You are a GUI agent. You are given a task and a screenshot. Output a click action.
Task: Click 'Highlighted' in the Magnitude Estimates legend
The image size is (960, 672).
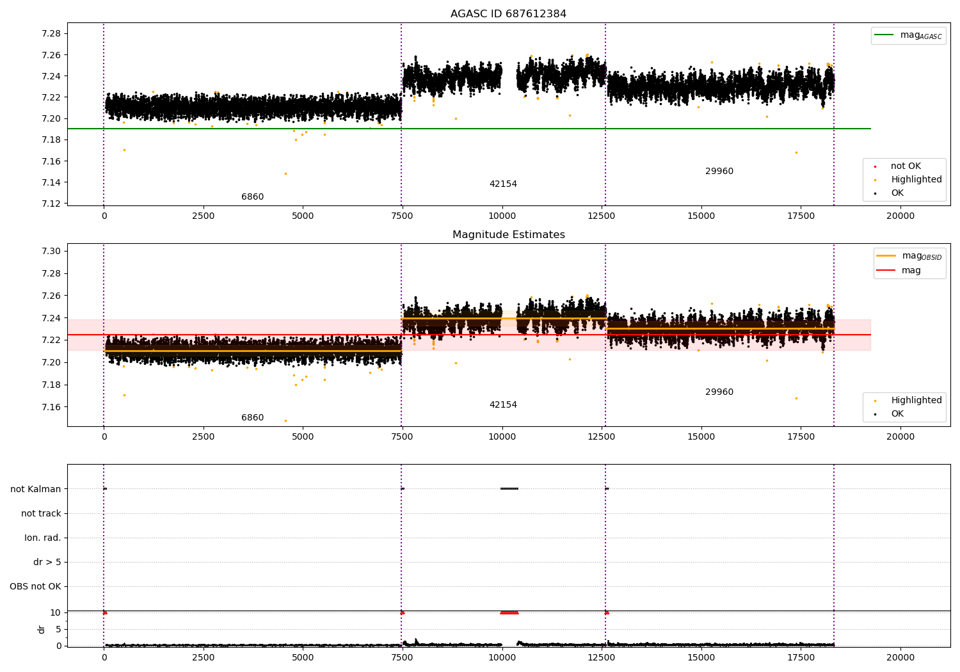point(916,401)
